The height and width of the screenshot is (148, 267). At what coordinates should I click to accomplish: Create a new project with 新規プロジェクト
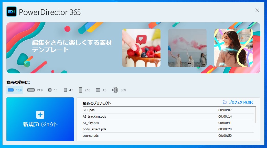point(40,119)
